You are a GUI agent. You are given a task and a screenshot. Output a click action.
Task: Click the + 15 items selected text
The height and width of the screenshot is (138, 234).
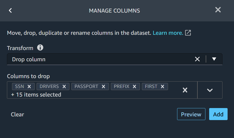[36, 95]
